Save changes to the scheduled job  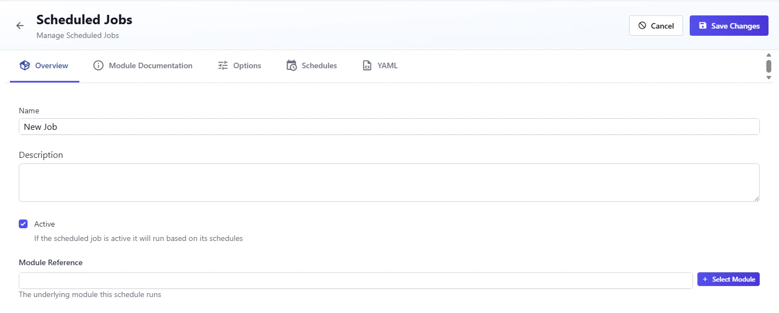(x=729, y=26)
